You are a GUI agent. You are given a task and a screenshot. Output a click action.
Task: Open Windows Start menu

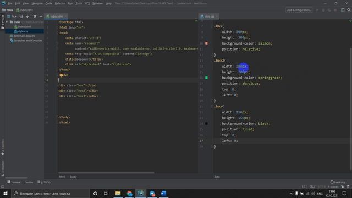(x=5, y=193)
